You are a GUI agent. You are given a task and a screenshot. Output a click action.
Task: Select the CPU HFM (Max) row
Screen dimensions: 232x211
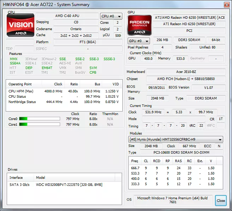pyautogui.click(x=64, y=91)
